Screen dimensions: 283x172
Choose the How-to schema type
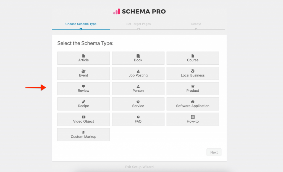pyautogui.click(x=193, y=119)
